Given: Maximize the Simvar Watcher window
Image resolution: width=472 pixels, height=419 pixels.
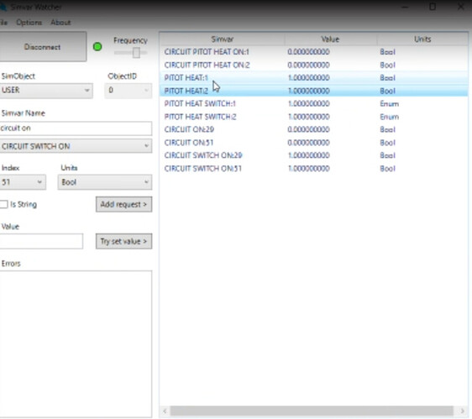Looking at the screenshot, I should 433,7.
